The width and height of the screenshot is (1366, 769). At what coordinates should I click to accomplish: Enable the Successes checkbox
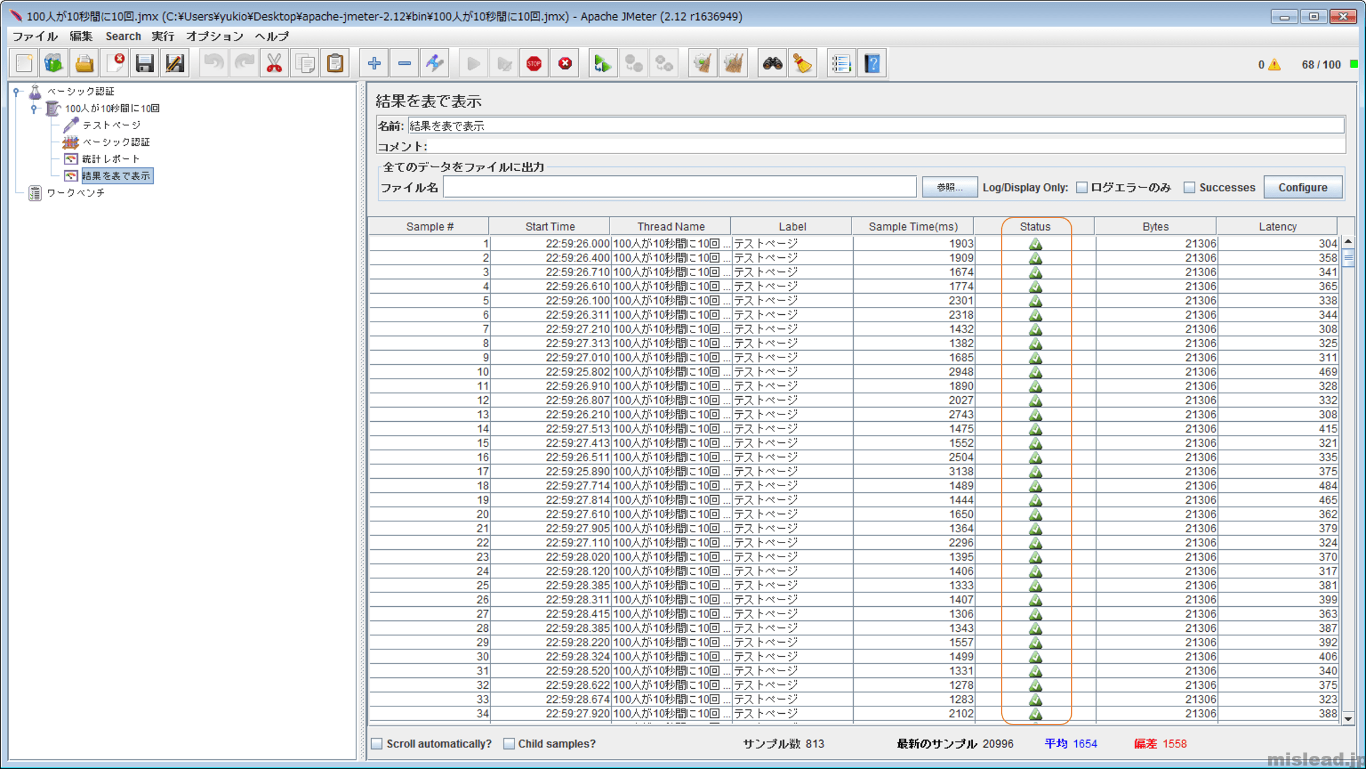pyautogui.click(x=1189, y=187)
